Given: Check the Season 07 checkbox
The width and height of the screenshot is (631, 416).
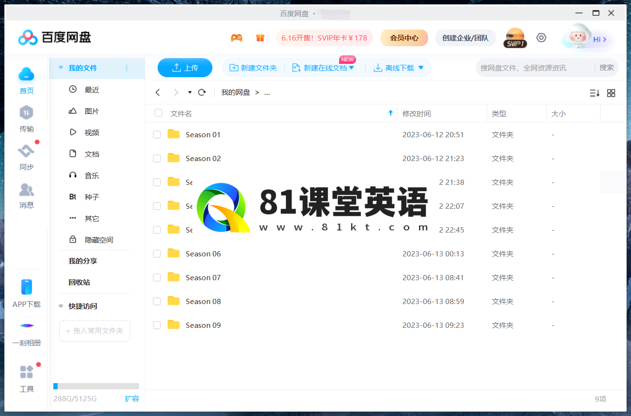Looking at the screenshot, I should coord(157,278).
